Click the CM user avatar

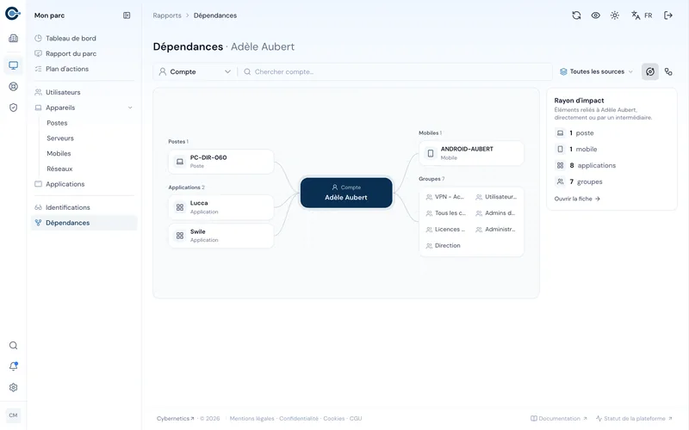[13, 415]
